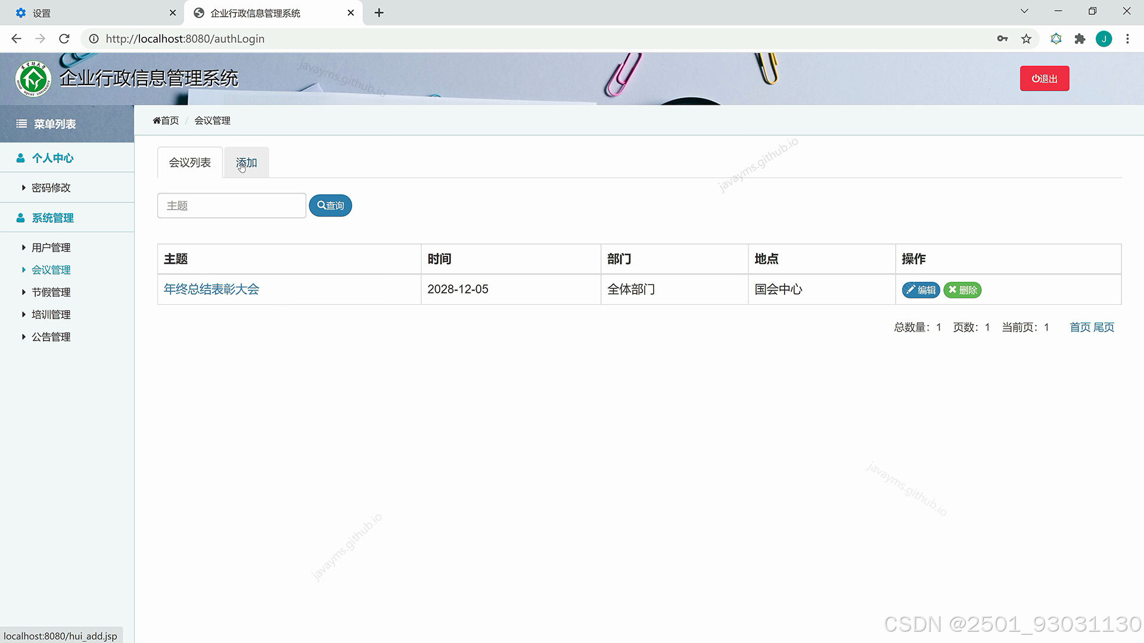
Task: Open the profile avatar J
Action: [1103, 39]
